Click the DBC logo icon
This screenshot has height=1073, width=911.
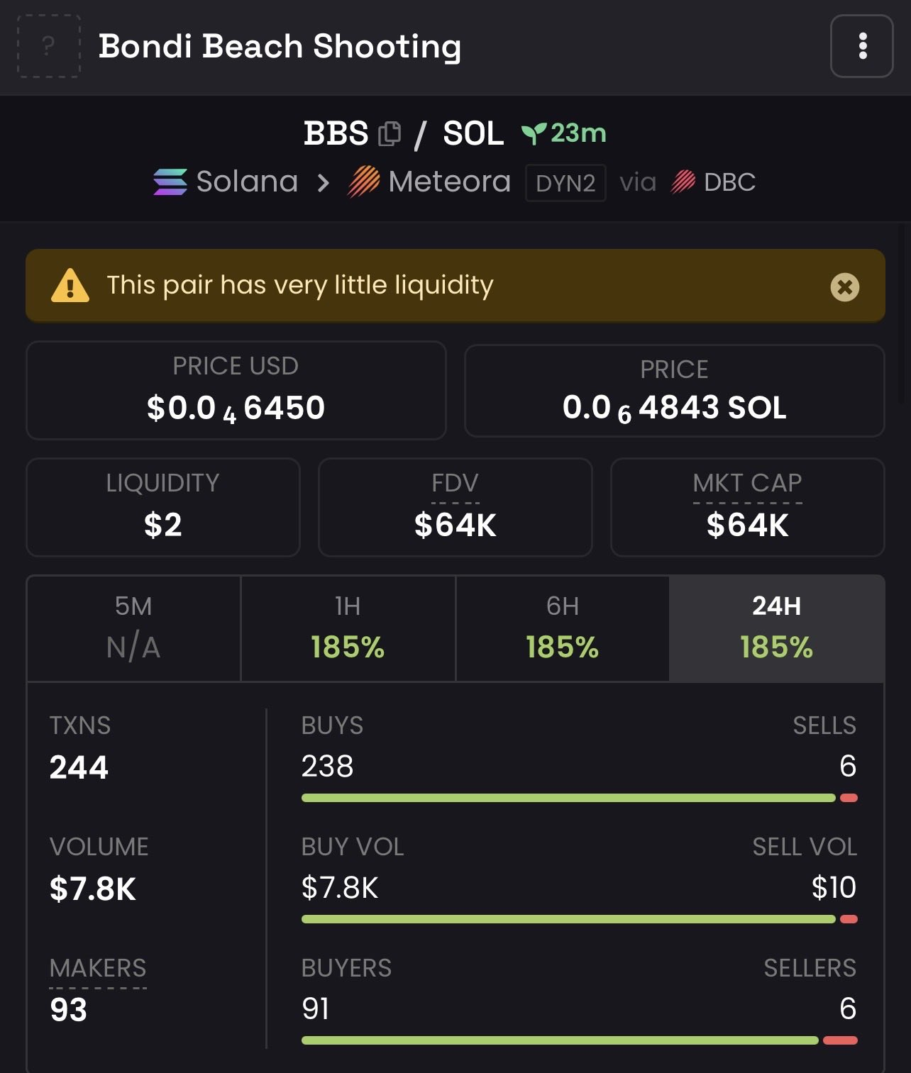(683, 182)
